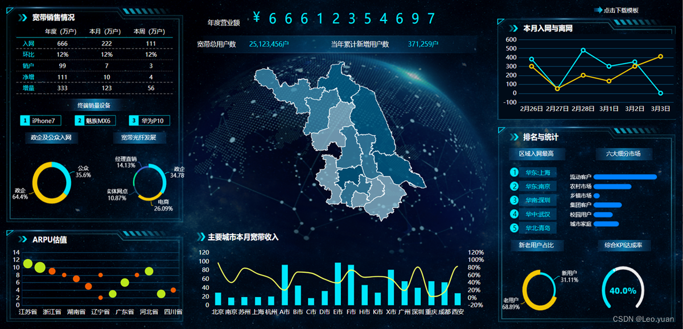The image size is (683, 329).
Task: Select the 宽带光纤发展 tab
Action: coord(139,137)
